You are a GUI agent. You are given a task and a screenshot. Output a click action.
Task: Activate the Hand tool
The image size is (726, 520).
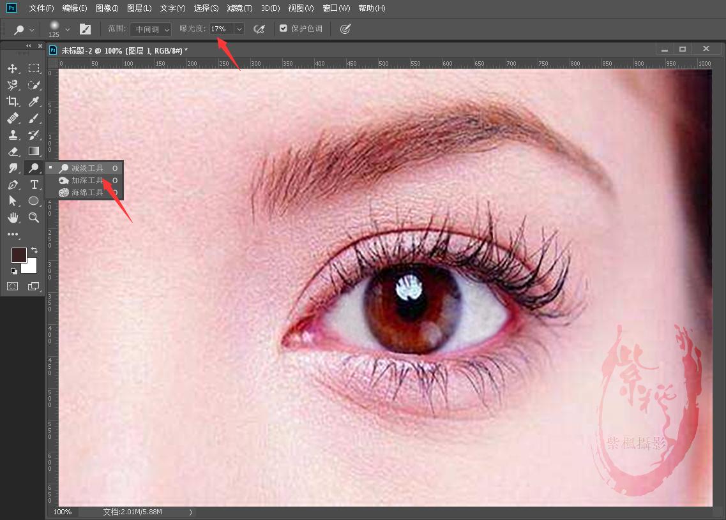click(x=13, y=218)
